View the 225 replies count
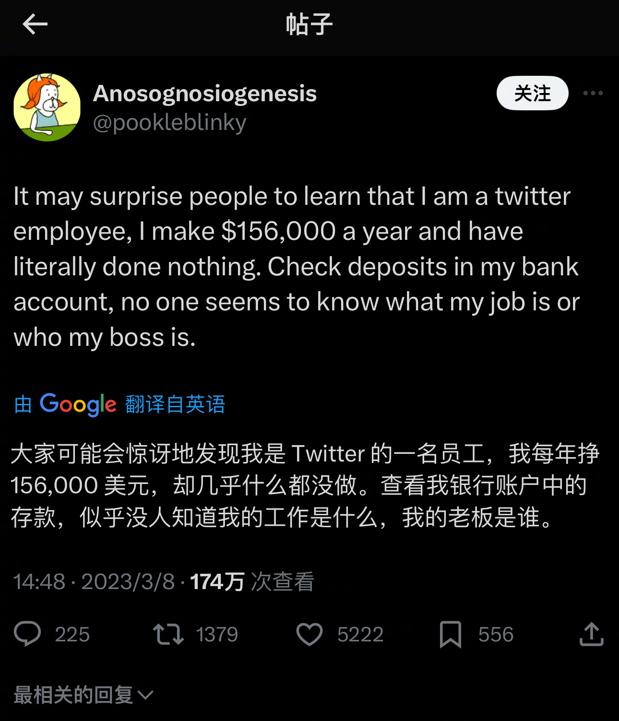The width and height of the screenshot is (619, 721). coord(72,634)
